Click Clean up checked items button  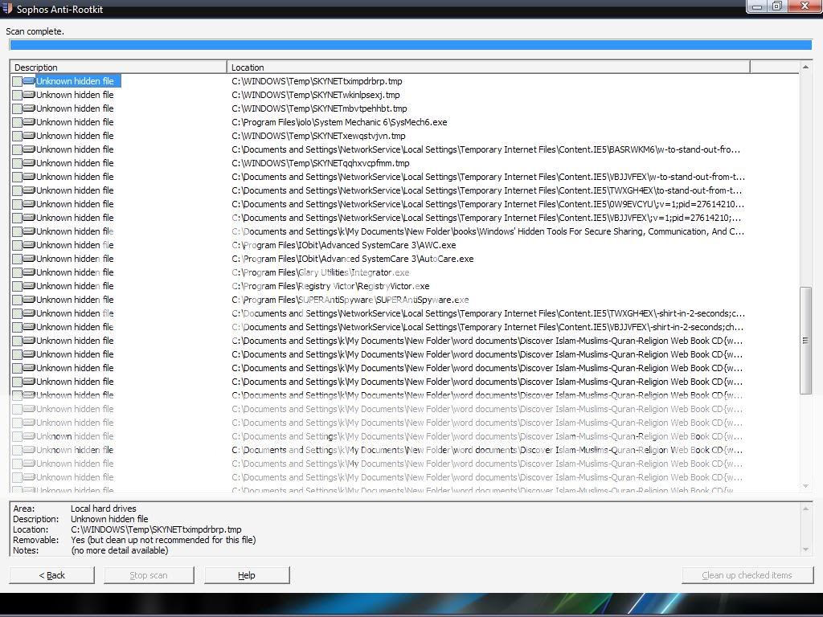(x=747, y=575)
